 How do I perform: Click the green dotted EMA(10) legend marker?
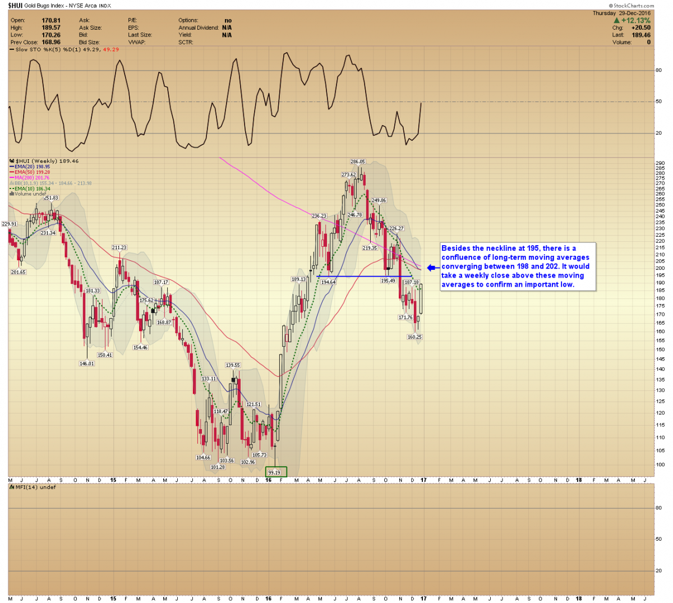point(11,189)
